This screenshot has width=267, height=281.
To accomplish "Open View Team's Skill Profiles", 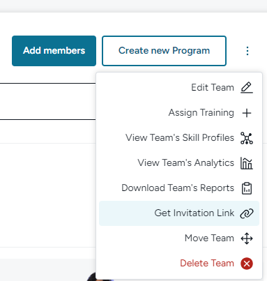I will [179, 138].
